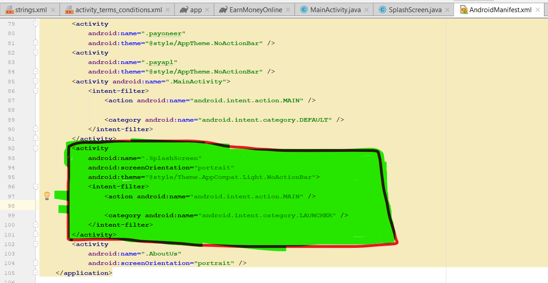Click the closing </intent-filter> on line 90
This screenshot has width=548, height=283.
coord(121,129)
